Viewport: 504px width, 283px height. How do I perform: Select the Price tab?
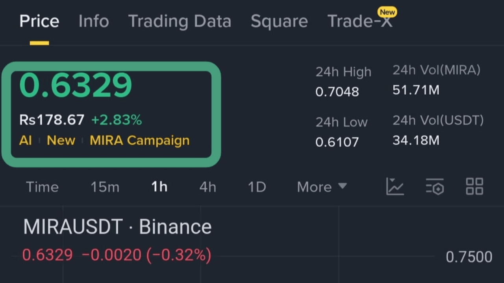(x=39, y=21)
